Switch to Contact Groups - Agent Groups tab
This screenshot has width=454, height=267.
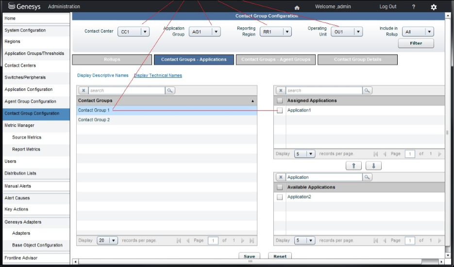click(276, 60)
